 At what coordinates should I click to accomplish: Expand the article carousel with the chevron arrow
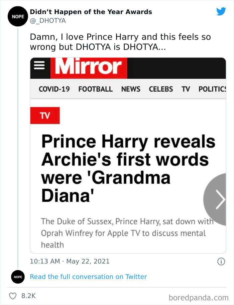(220, 199)
